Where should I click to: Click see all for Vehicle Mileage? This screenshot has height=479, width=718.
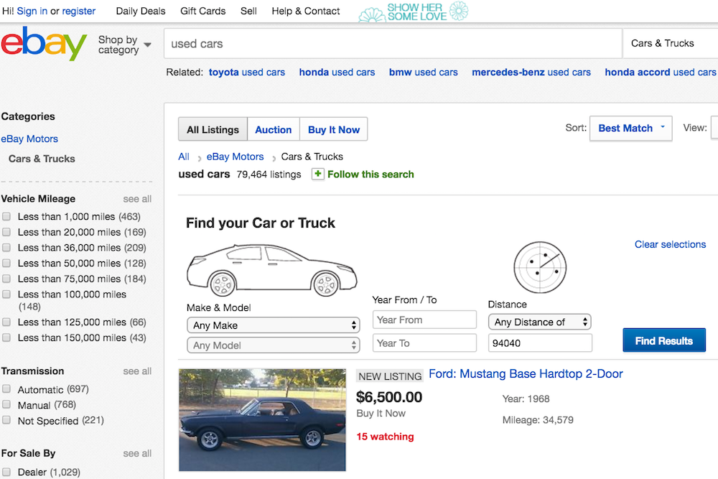point(137,199)
